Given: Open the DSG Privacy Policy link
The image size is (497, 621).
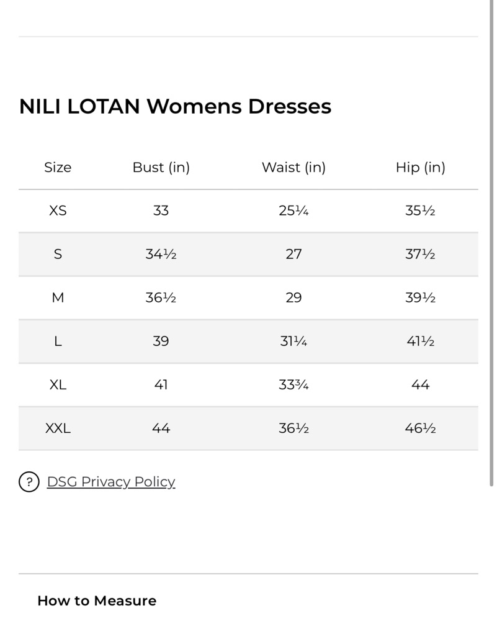Looking at the screenshot, I should [111, 482].
